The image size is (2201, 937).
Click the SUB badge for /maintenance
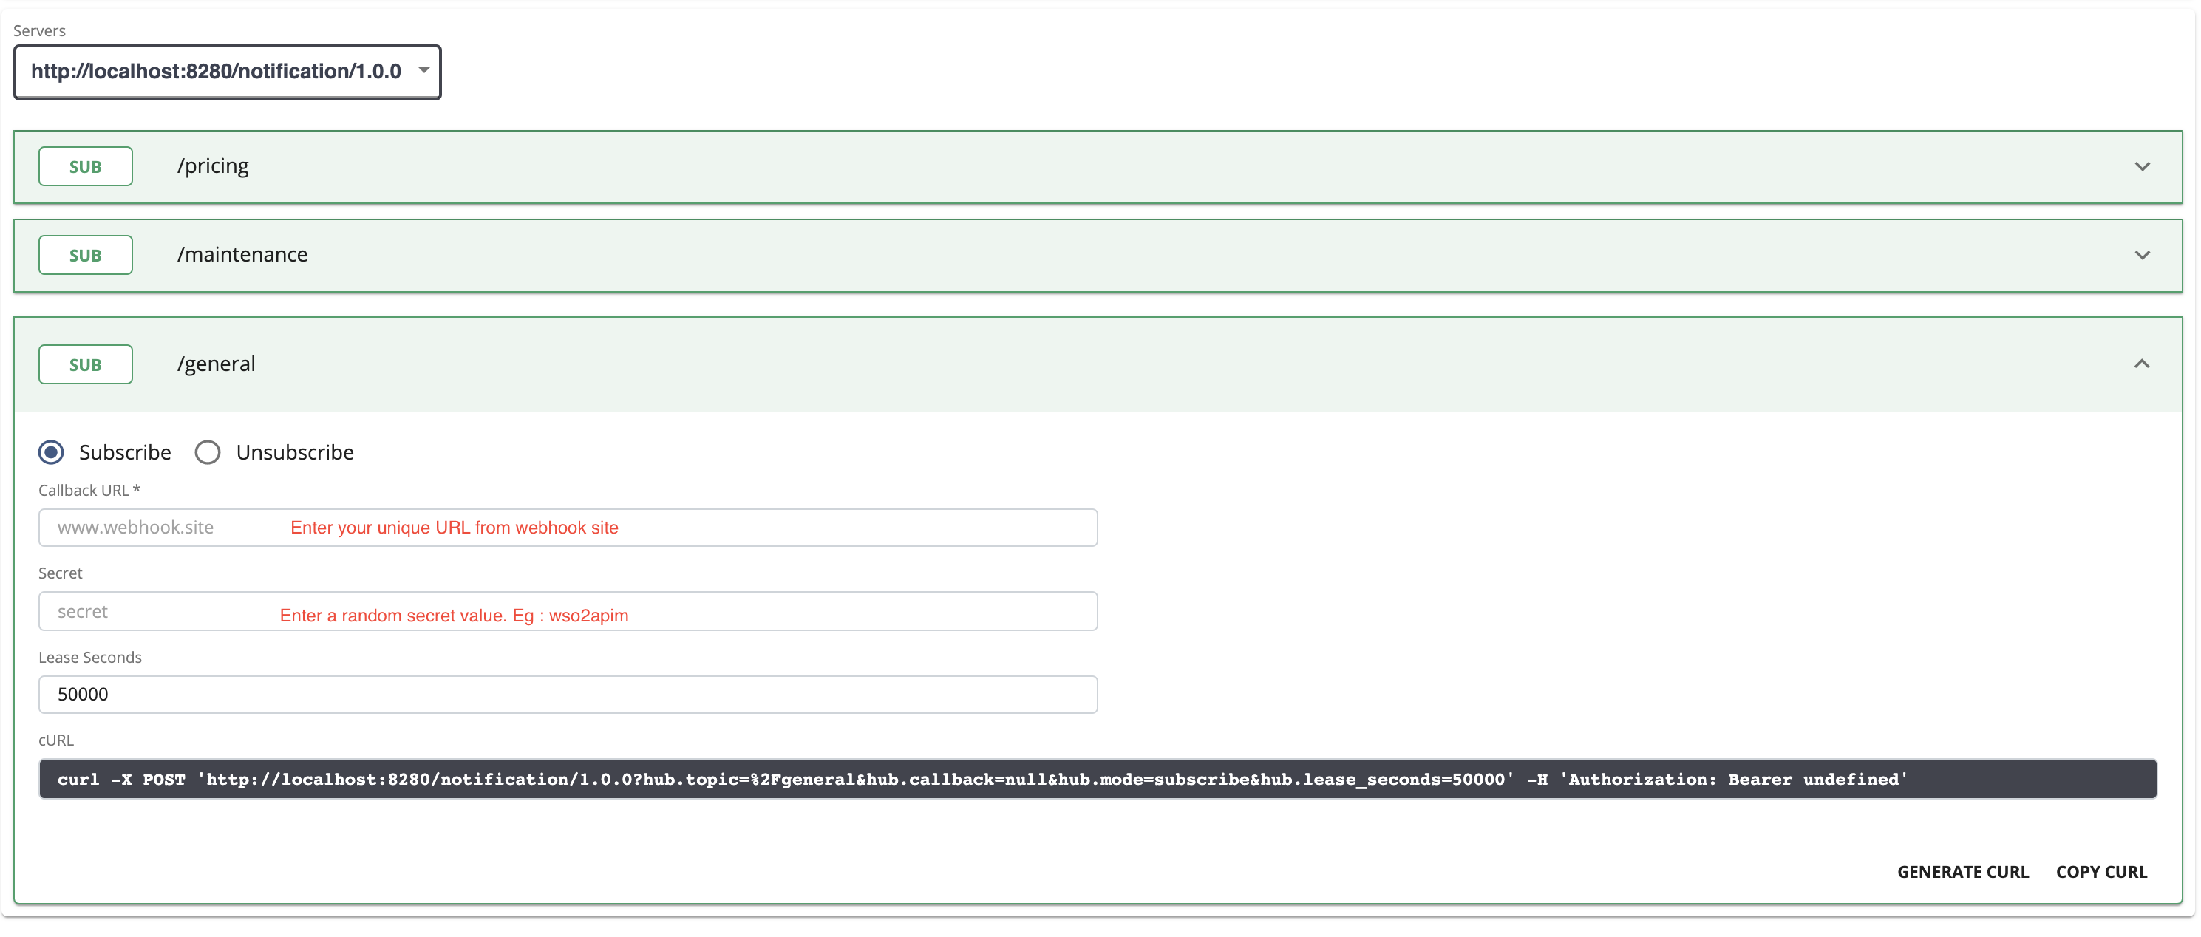click(x=86, y=254)
